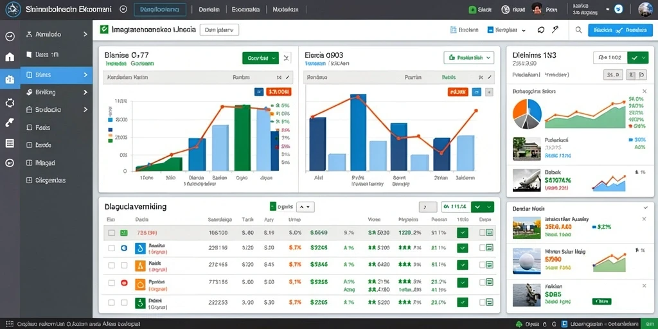
Task: Expand the Dlenirns panel green dropdown
Action: point(638,57)
